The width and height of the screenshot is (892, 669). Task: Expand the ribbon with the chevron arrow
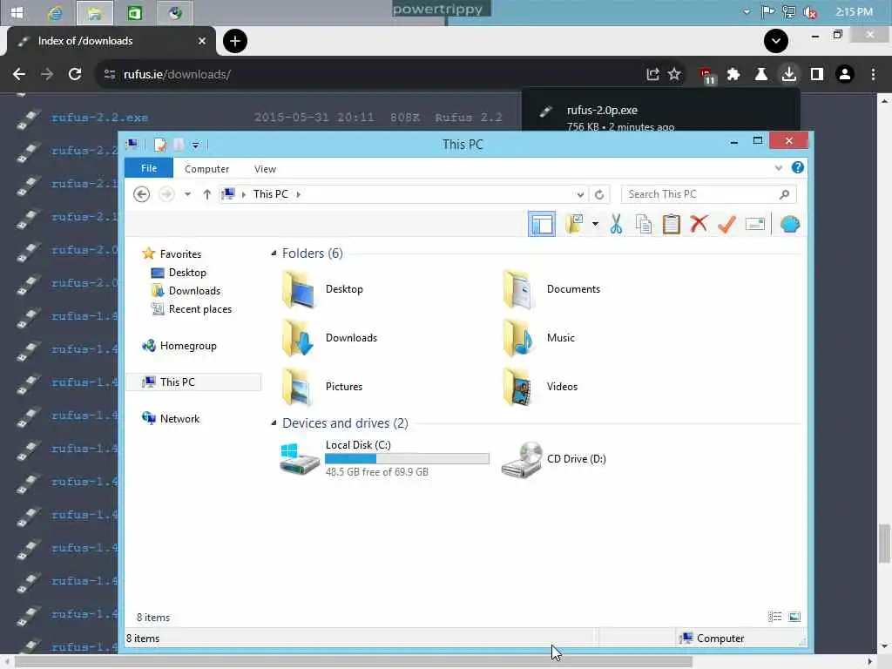tap(778, 168)
